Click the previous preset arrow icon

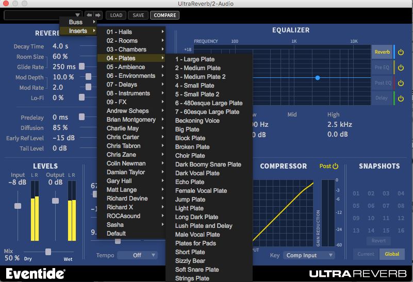[89, 15]
